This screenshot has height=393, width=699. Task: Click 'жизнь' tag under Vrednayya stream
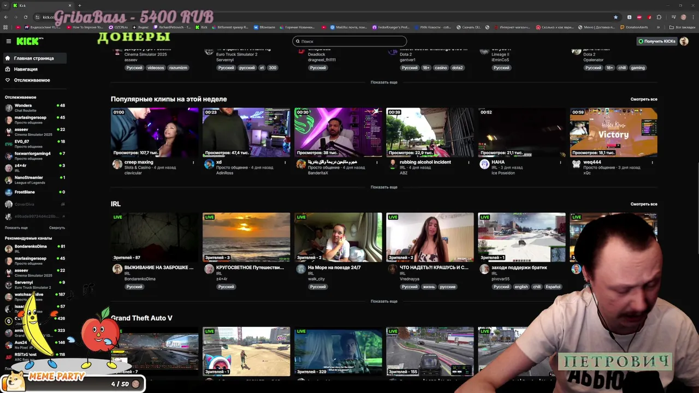point(429,287)
